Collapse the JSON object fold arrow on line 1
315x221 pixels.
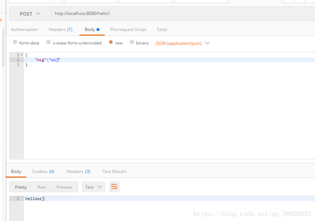point(21,55)
